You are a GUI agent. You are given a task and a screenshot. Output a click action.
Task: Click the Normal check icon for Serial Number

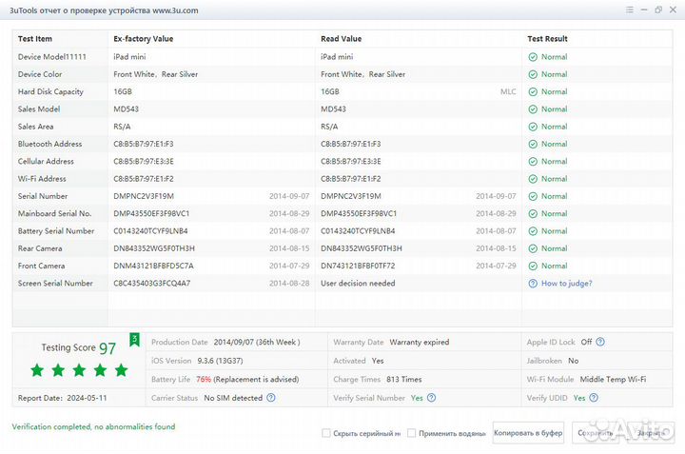click(x=533, y=196)
